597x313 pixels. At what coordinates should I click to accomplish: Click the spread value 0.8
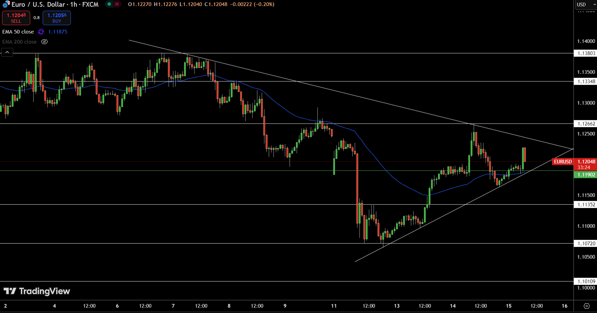[36, 18]
